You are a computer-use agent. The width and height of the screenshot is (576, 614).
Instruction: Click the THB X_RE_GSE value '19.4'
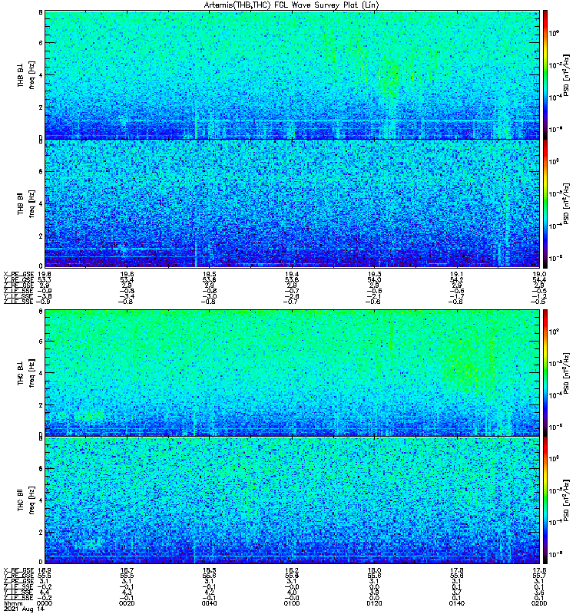(292, 275)
